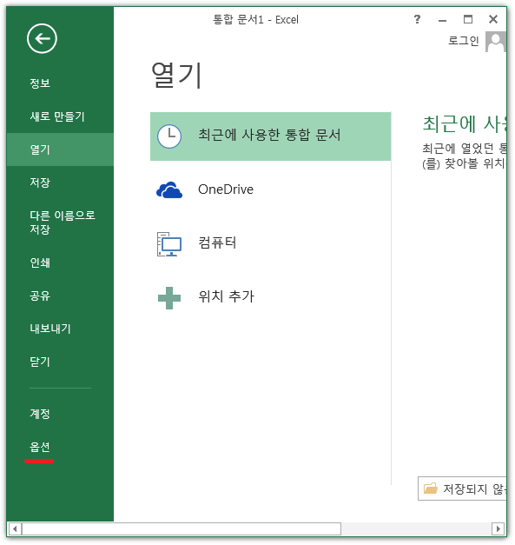The width and height of the screenshot is (515, 545).
Task: Select 내보내기 in sidebar
Action: coord(50,329)
